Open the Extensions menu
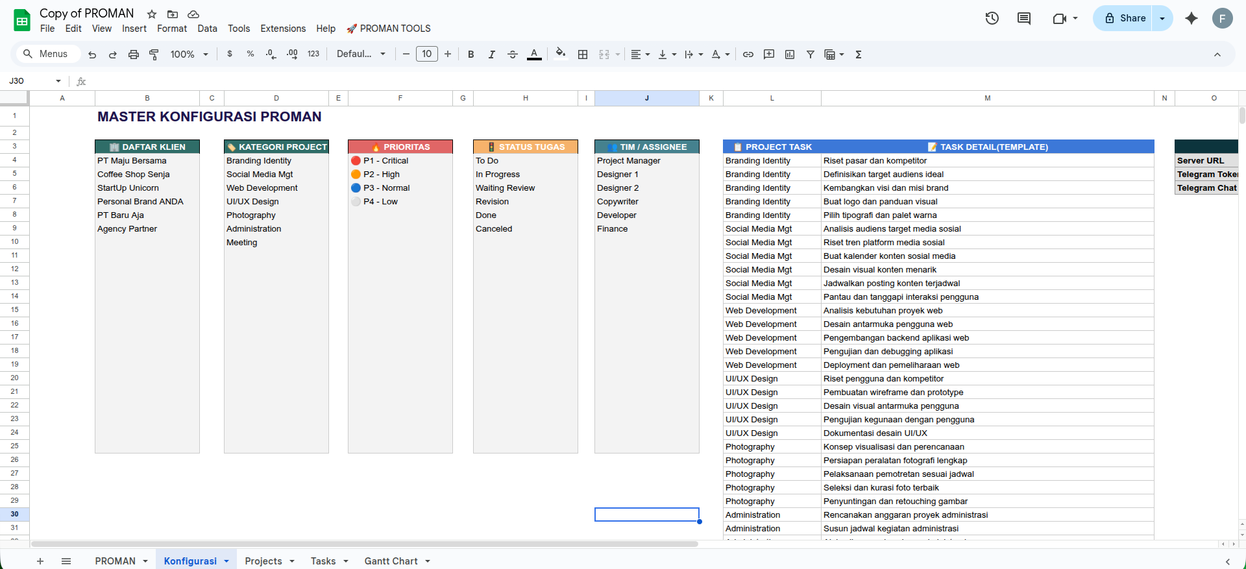Screen dimensions: 1246x569 coord(282,29)
